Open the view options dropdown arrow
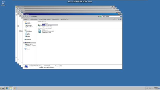This screenshot has height=90, width=160. 116,19
